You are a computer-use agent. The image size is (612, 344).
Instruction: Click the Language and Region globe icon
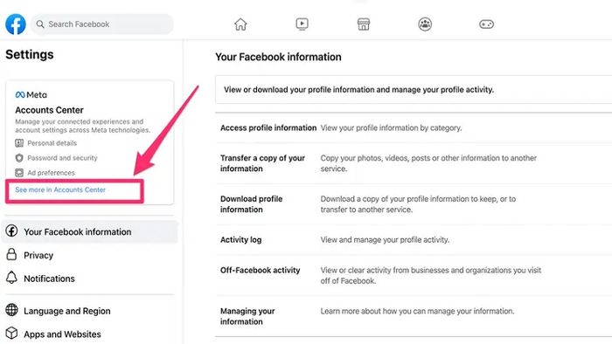click(x=11, y=310)
